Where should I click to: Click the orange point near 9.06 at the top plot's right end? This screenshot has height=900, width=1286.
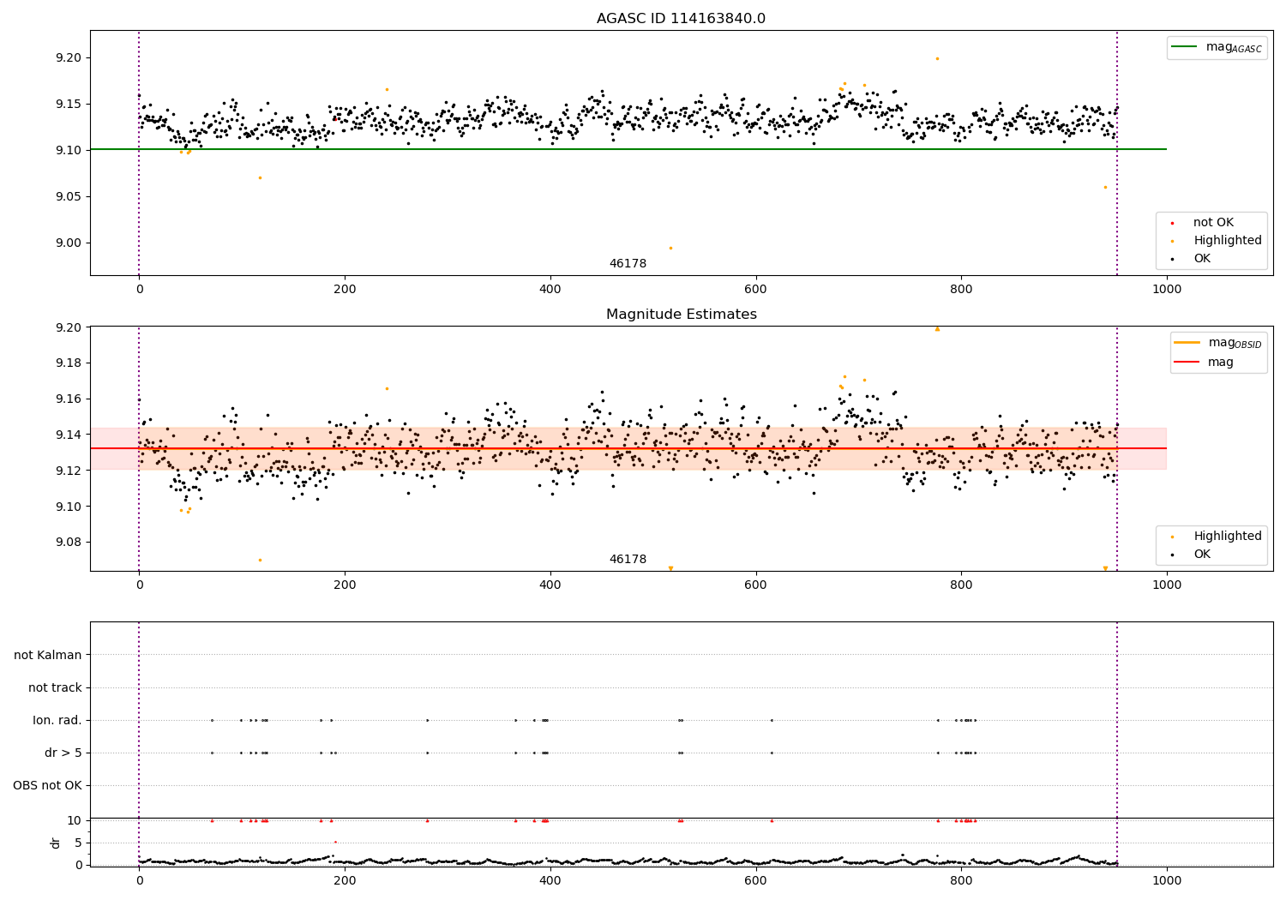click(1105, 187)
